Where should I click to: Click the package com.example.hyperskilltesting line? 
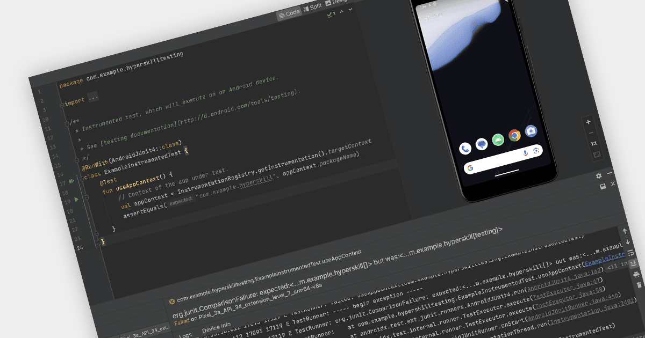[121, 69]
